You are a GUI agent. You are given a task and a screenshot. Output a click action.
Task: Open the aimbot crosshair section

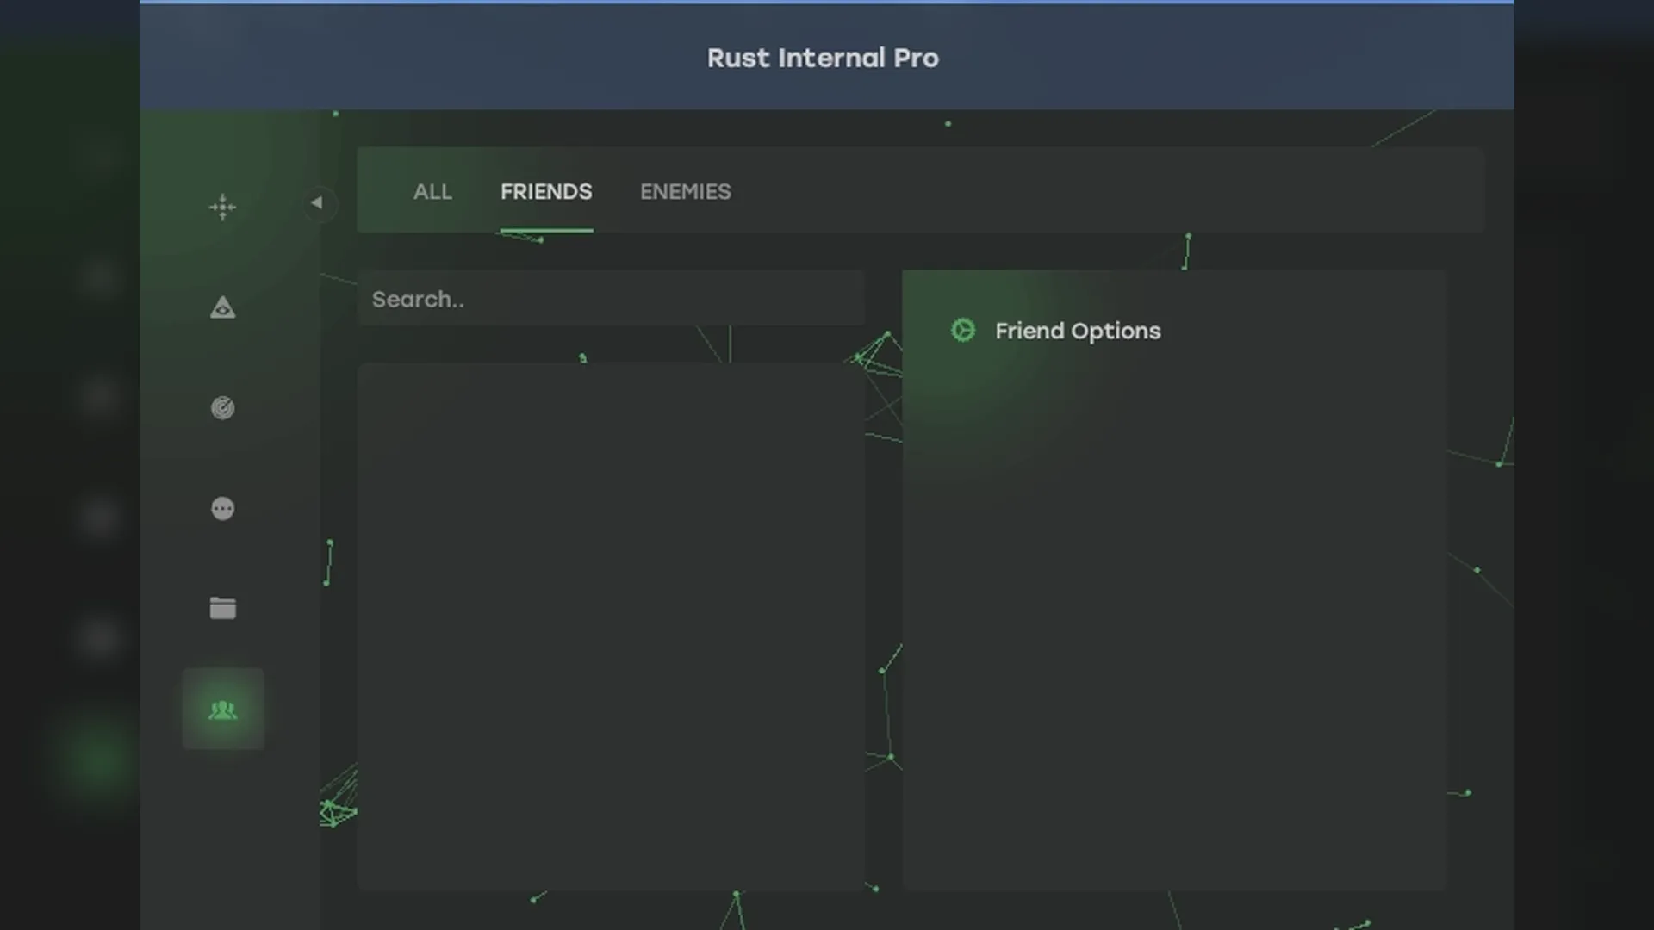coord(222,207)
